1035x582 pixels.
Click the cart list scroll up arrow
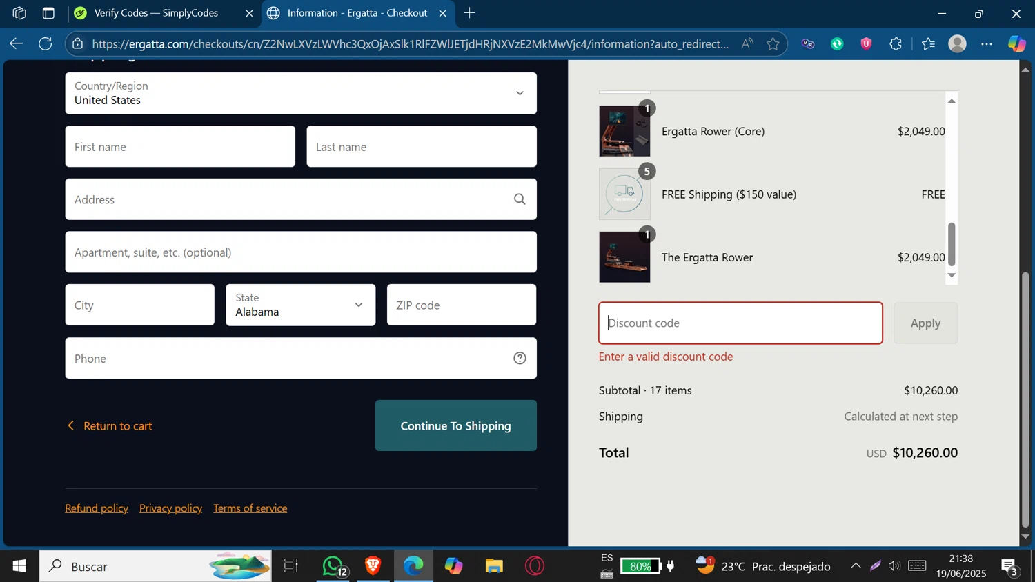click(x=952, y=101)
